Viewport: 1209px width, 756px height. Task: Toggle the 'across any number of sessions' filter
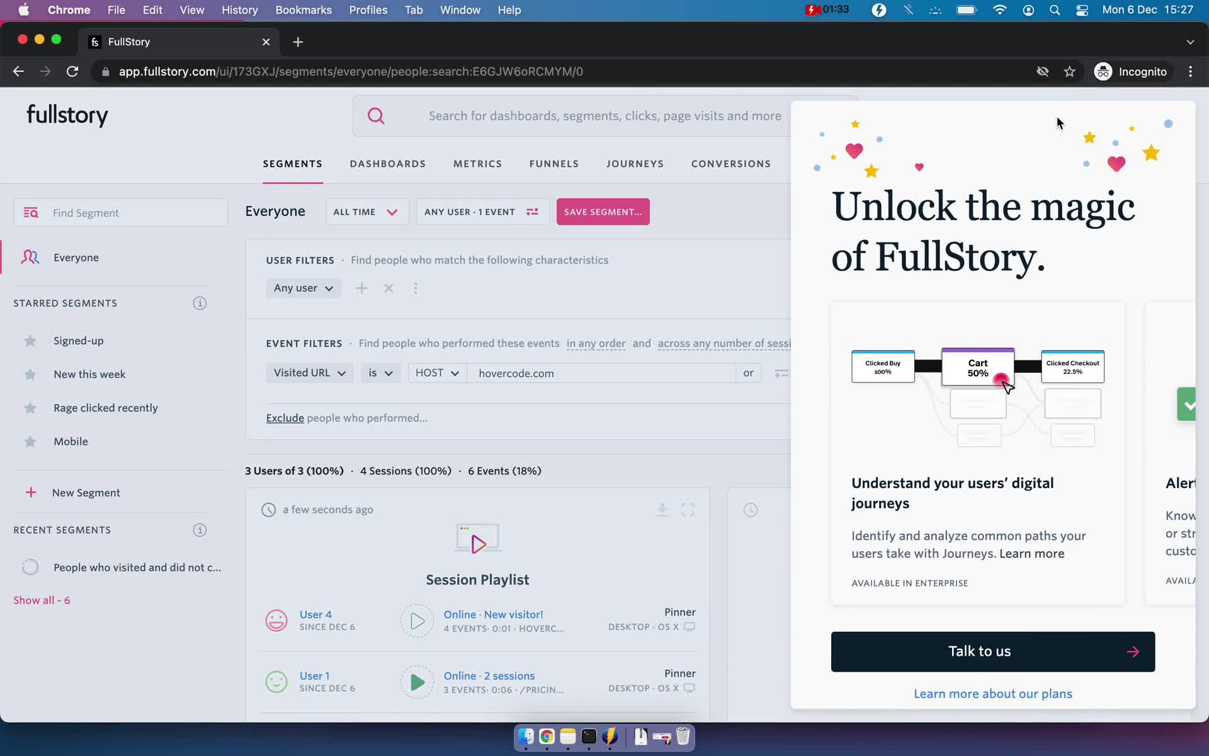(x=725, y=343)
